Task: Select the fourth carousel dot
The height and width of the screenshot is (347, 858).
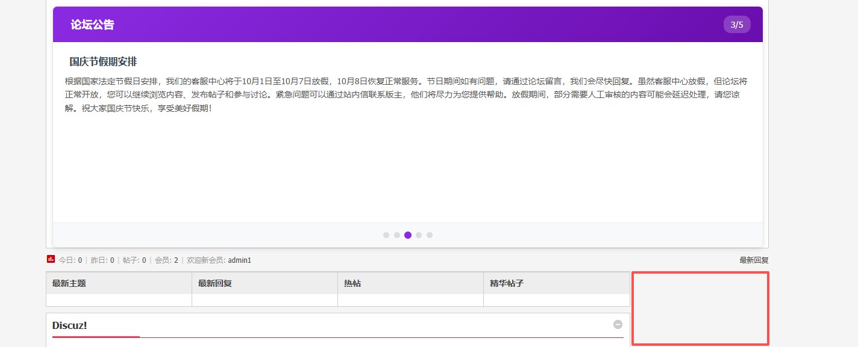Action: [x=419, y=235]
